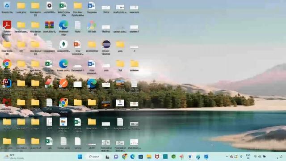
Task: Open the desert landscape image thumbnail
Action: click(x=120, y=83)
